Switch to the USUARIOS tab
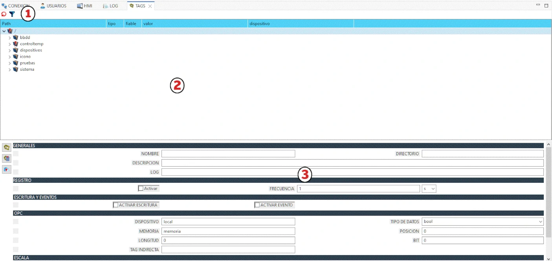 [53, 6]
